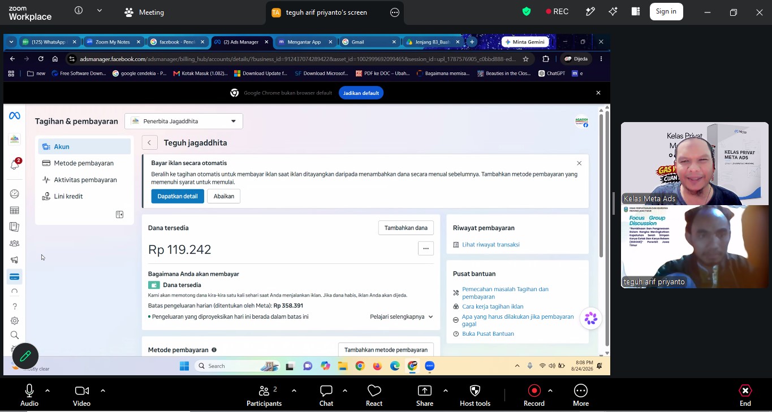This screenshot has width=772, height=412.
Task: Open the Help question mark icon
Action: click(15, 306)
